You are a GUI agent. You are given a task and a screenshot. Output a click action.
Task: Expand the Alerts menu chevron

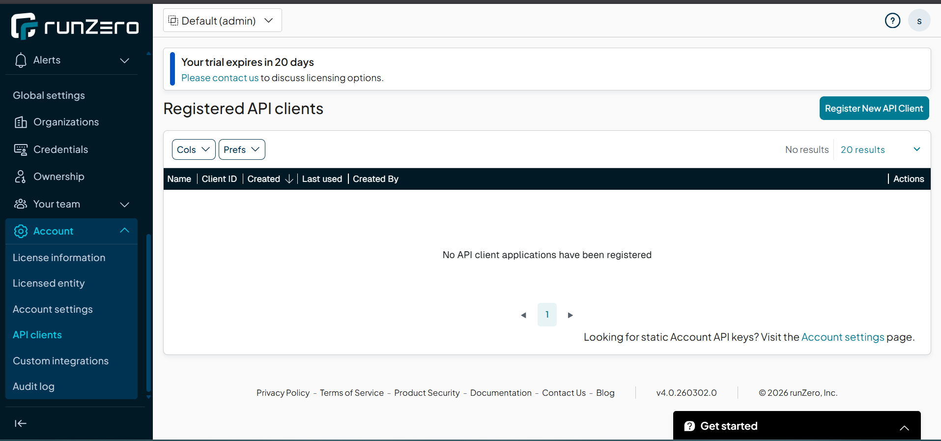click(125, 60)
